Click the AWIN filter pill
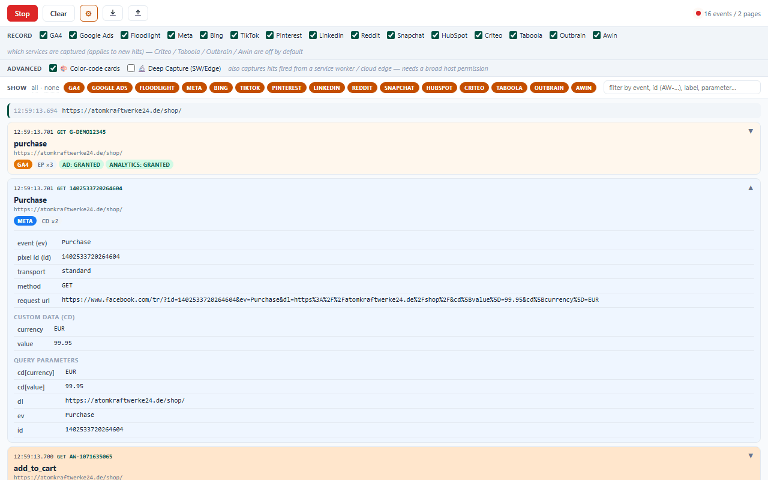The image size is (768, 480). [x=584, y=88]
